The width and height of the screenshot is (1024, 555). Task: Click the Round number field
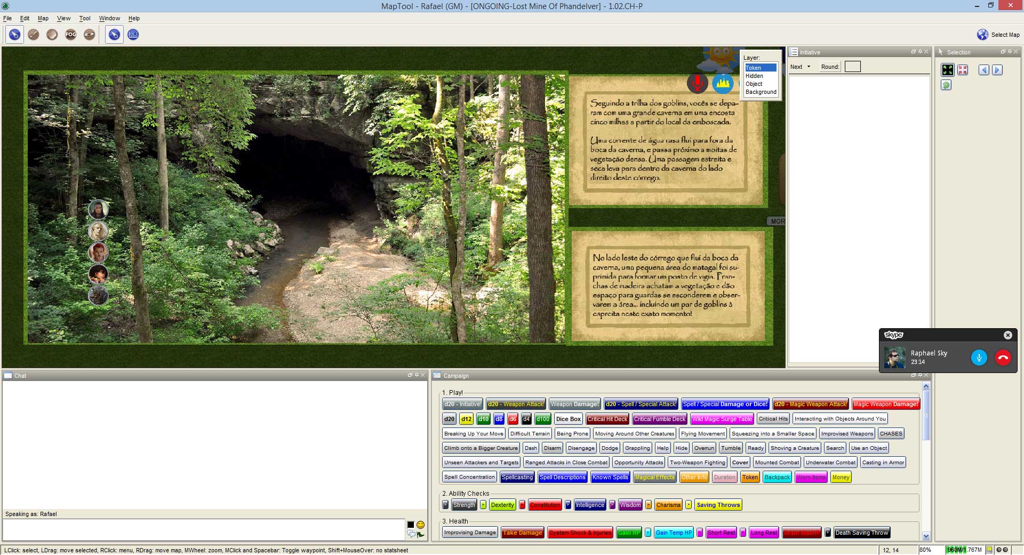click(853, 67)
